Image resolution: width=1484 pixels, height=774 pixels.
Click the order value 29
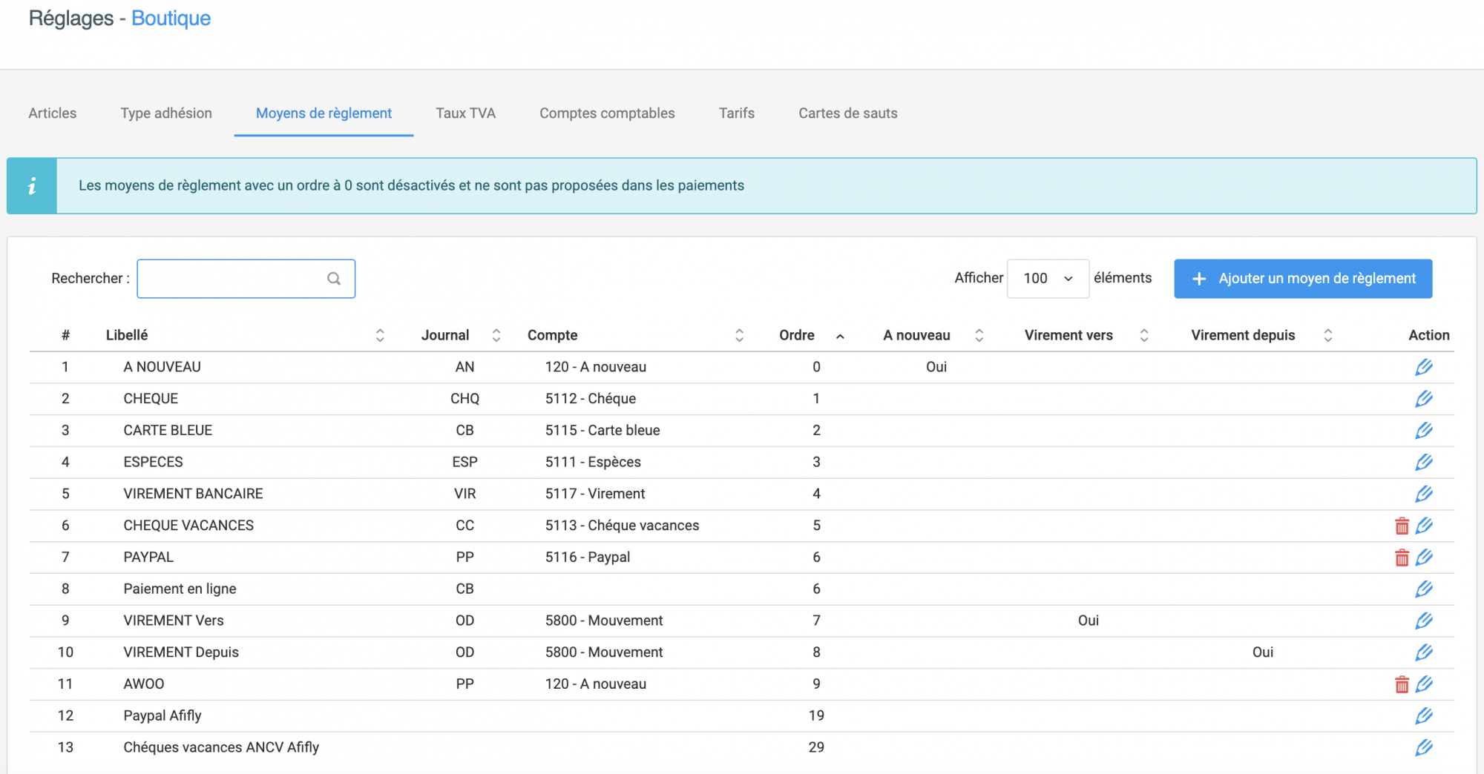coord(816,747)
